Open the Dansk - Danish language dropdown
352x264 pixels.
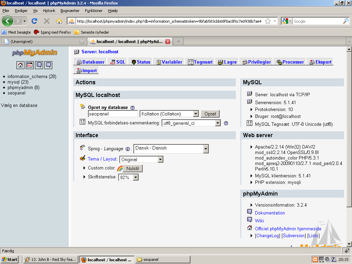coord(206,149)
